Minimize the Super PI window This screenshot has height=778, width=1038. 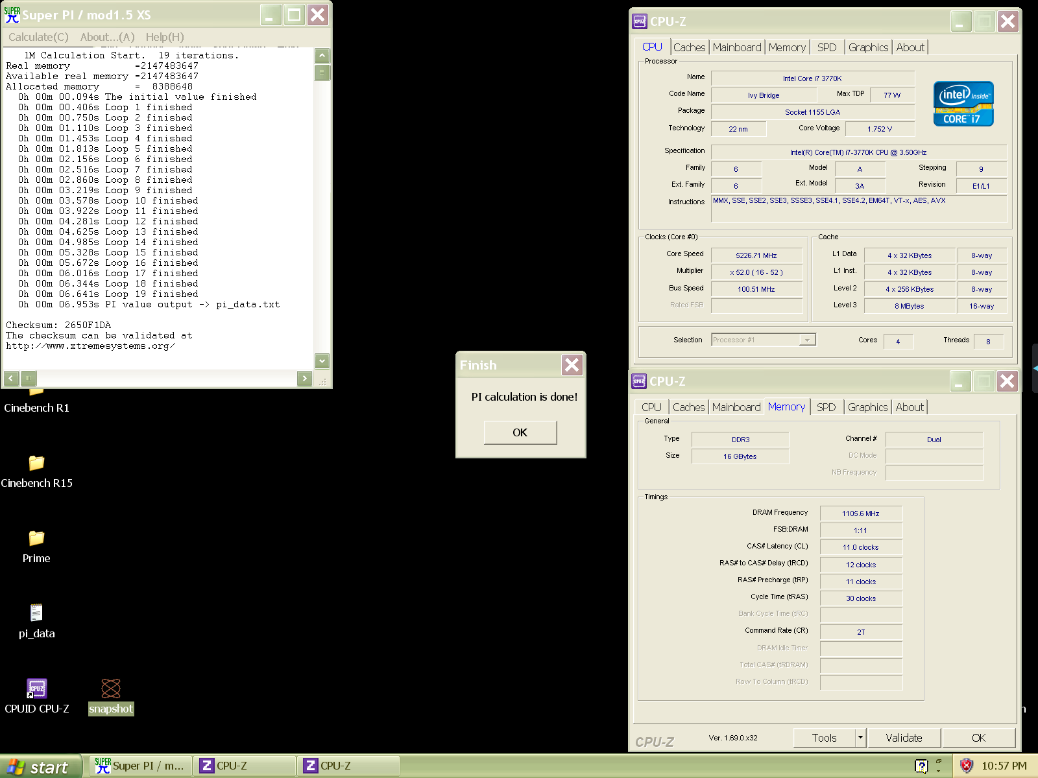[x=271, y=15]
